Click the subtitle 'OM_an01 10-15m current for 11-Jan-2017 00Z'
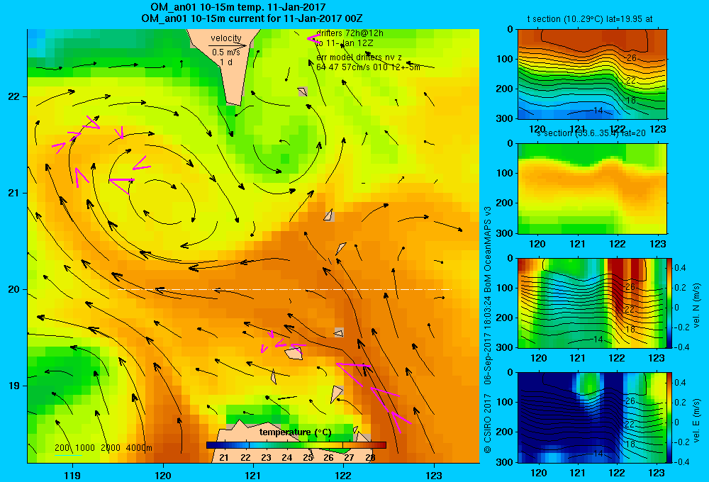The height and width of the screenshot is (482, 709). pyautogui.click(x=252, y=18)
